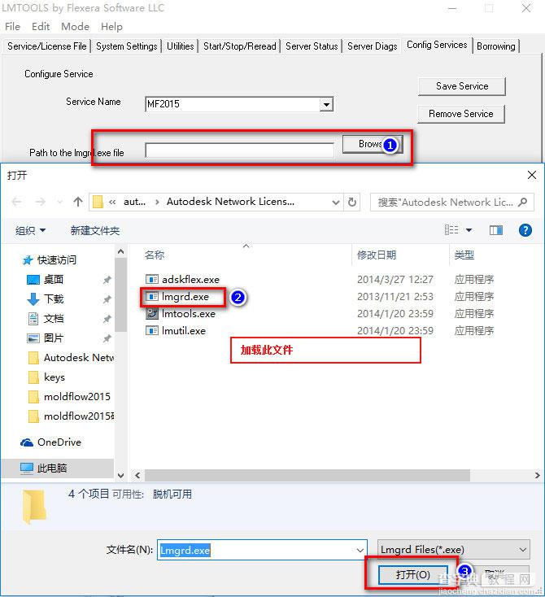Expand the filename history dropdown

(x=360, y=550)
